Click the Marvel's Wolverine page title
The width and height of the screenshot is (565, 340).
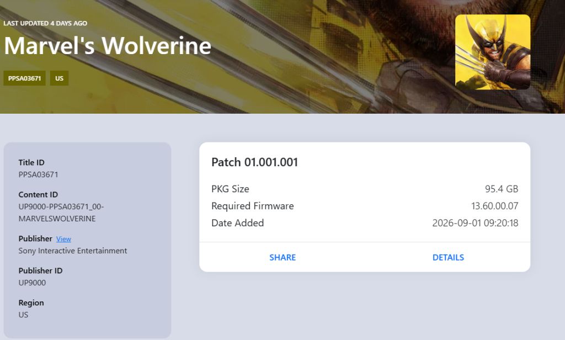pos(108,46)
